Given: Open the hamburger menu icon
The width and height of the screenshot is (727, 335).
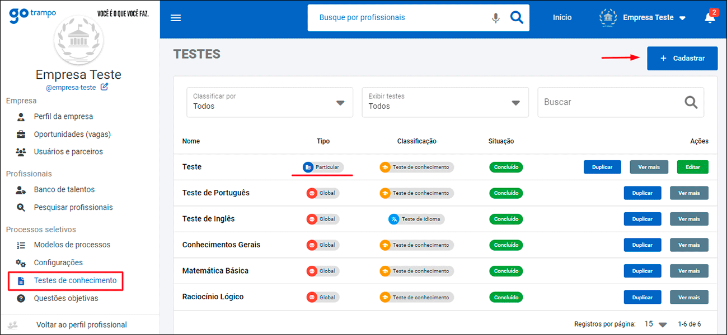Looking at the screenshot, I should click(x=176, y=18).
